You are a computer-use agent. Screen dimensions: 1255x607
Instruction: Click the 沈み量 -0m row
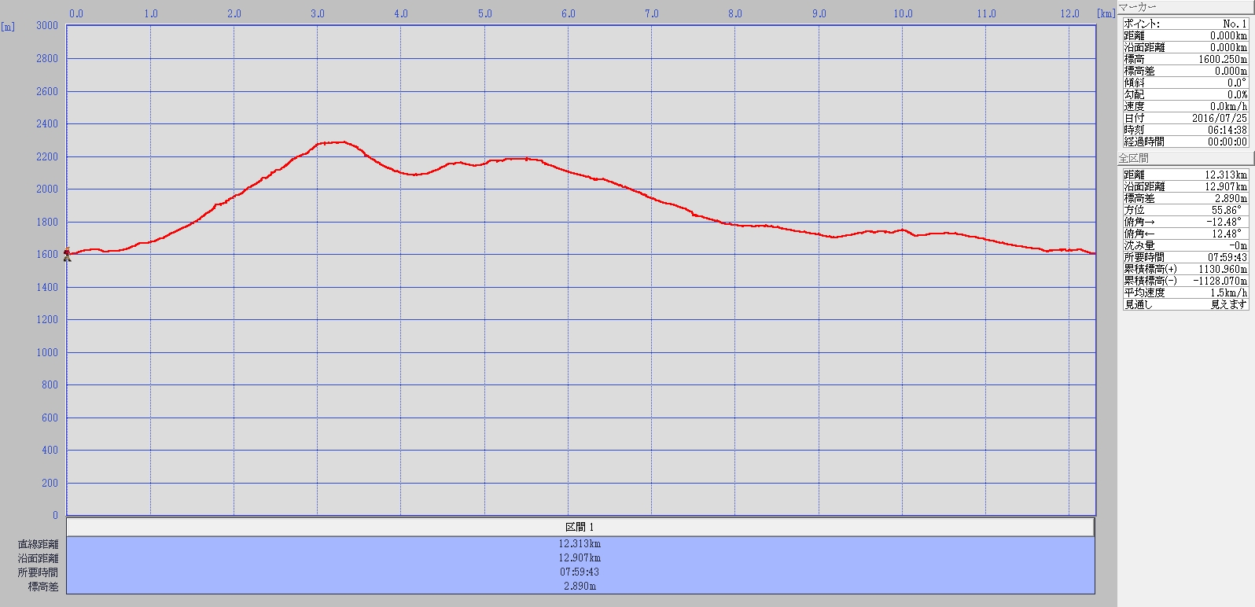click(1185, 245)
